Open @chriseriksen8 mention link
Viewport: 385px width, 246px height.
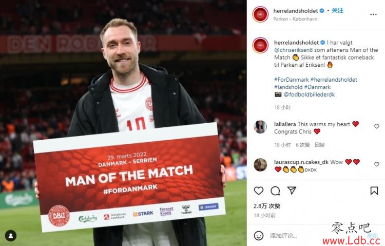(294, 50)
